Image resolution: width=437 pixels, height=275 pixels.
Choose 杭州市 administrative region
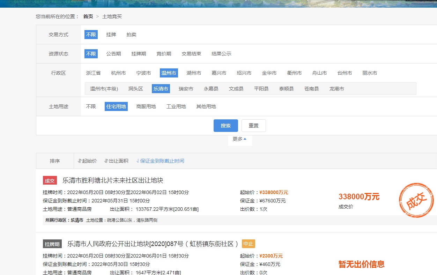[118, 73]
